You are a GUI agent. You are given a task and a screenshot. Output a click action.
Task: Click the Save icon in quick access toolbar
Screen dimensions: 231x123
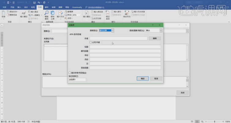pyautogui.click(x=34, y=2)
